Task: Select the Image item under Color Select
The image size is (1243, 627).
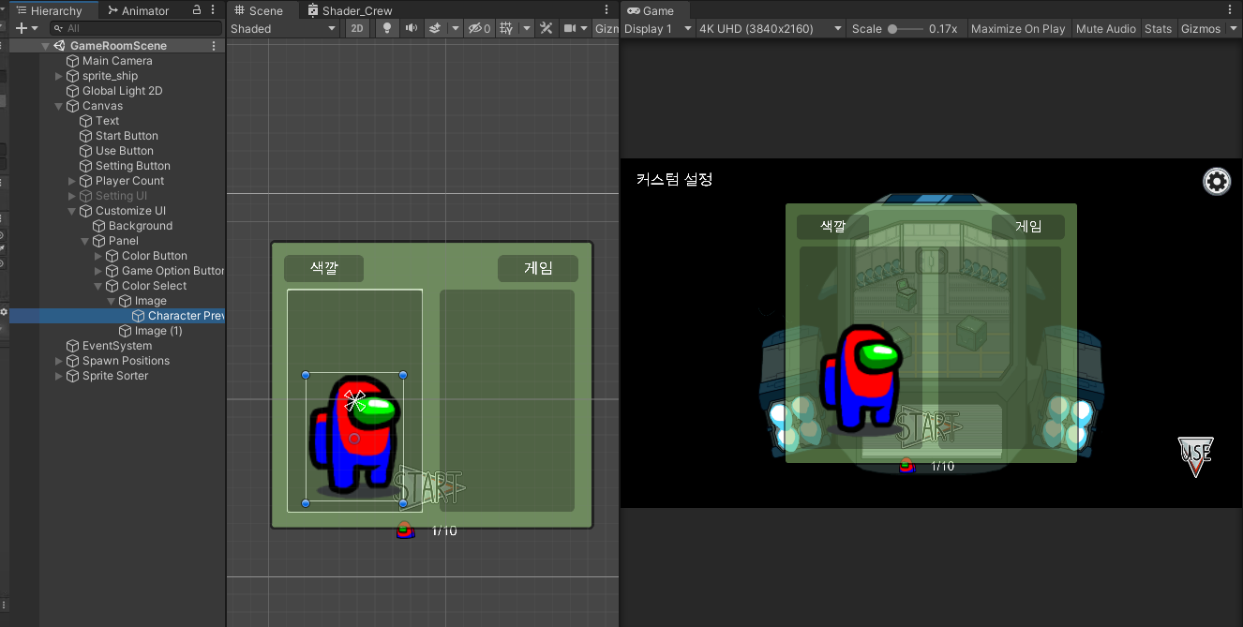Action: 150,301
